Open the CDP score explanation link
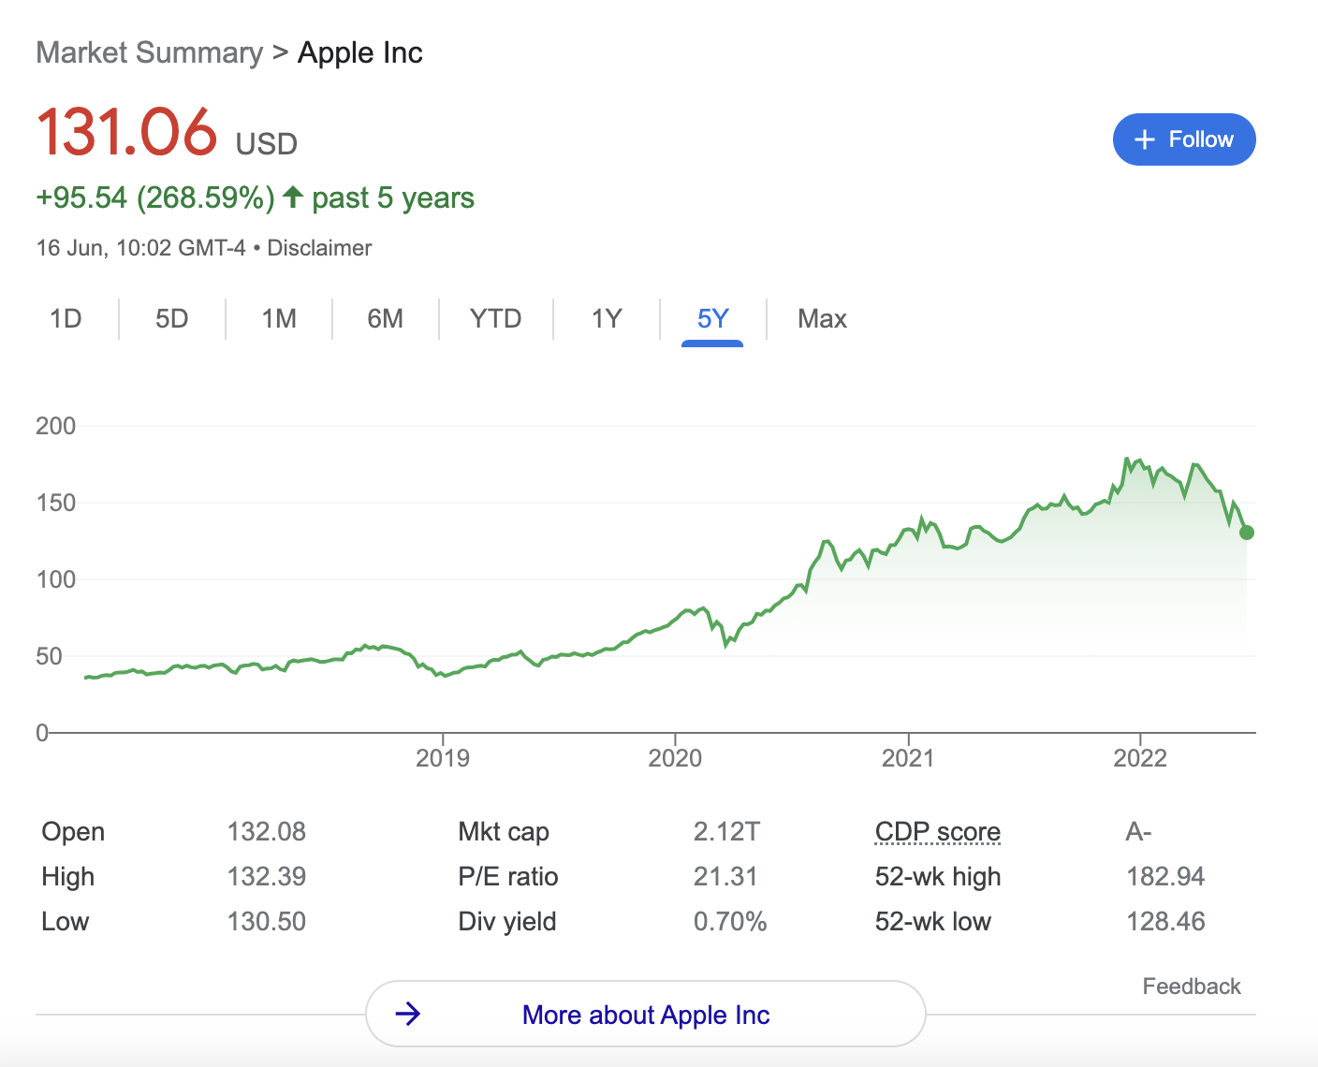Image resolution: width=1318 pixels, height=1067 pixels. pos(938,832)
